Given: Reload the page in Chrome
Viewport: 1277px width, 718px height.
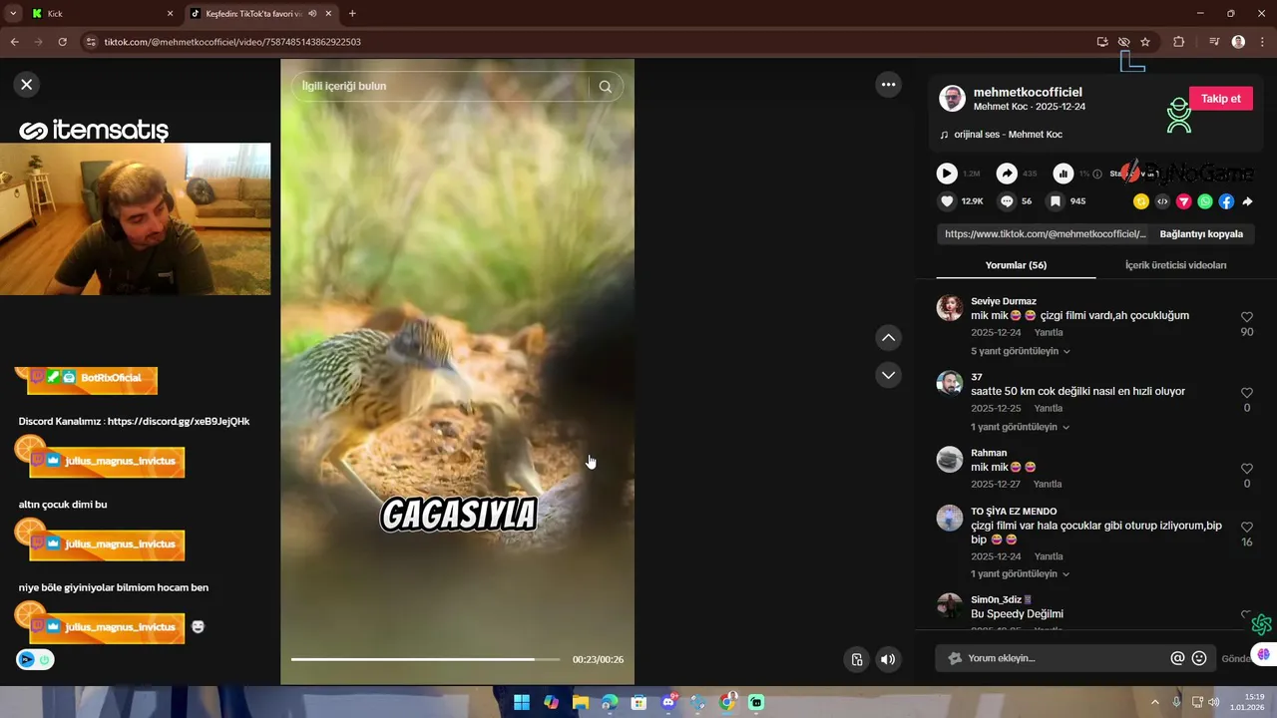Looking at the screenshot, I should (x=62, y=42).
